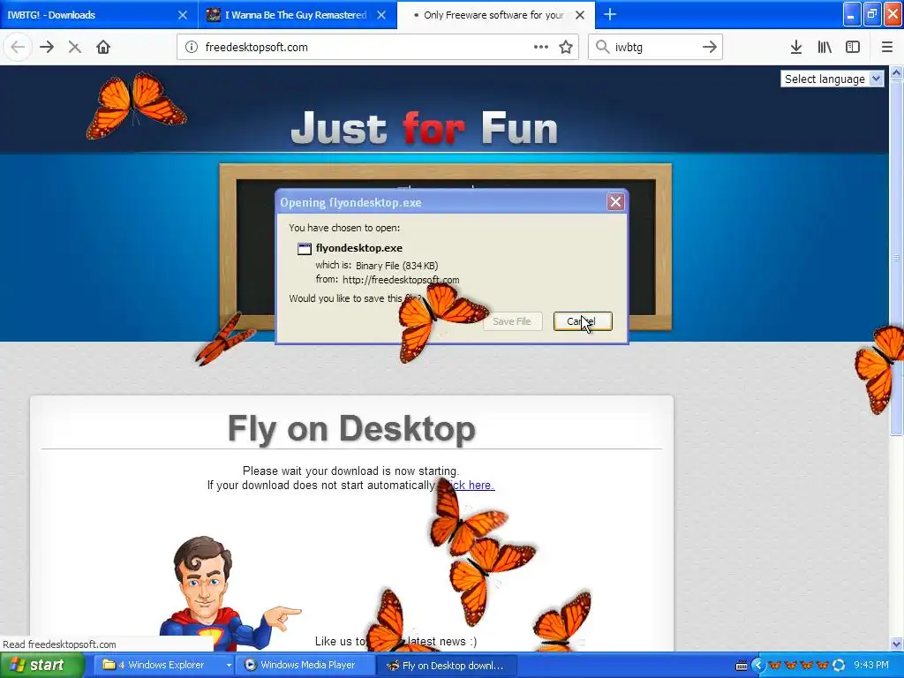
Task: Close the Opening flyondesktop.exe dialog
Action: pyautogui.click(x=615, y=202)
